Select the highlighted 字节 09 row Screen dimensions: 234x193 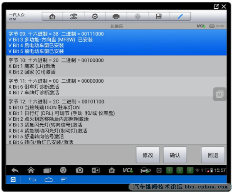pyautogui.click(x=116, y=42)
